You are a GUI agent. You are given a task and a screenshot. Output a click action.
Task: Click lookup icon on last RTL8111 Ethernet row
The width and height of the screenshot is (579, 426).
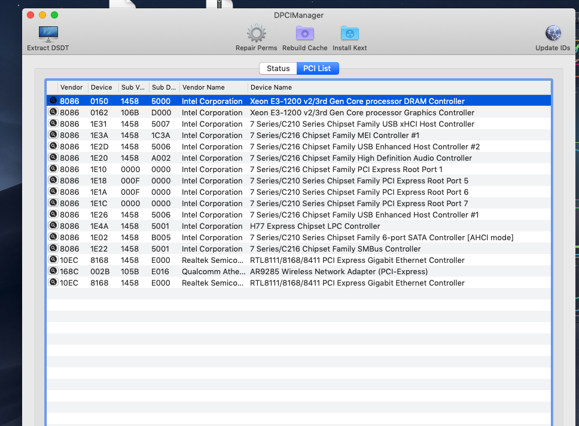click(x=53, y=282)
